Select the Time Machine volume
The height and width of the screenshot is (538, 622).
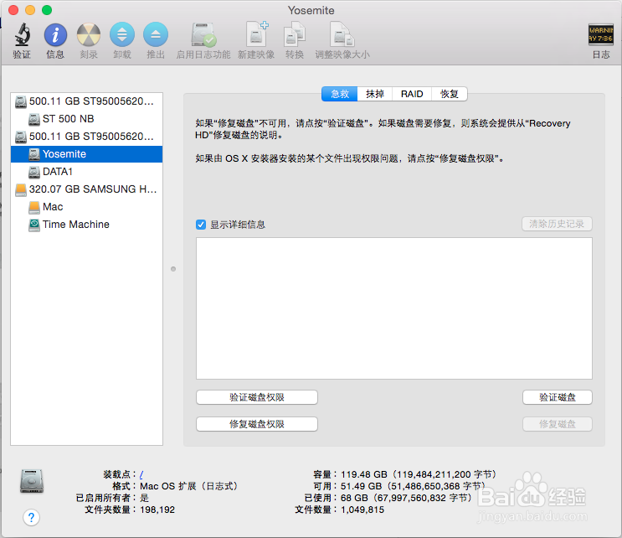(x=86, y=225)
